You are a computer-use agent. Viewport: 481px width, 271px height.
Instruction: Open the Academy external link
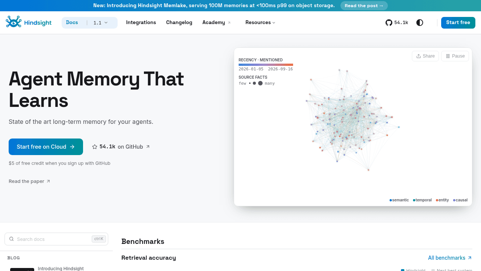click(x=217, y=23)
